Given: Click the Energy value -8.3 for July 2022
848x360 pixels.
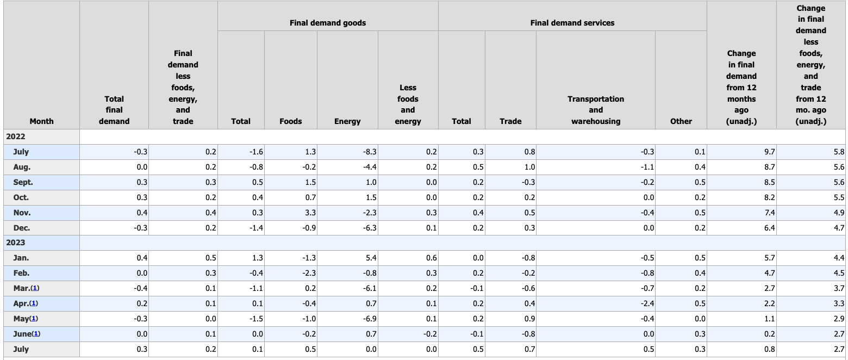Looking at the screenshot, I should 370,152.
